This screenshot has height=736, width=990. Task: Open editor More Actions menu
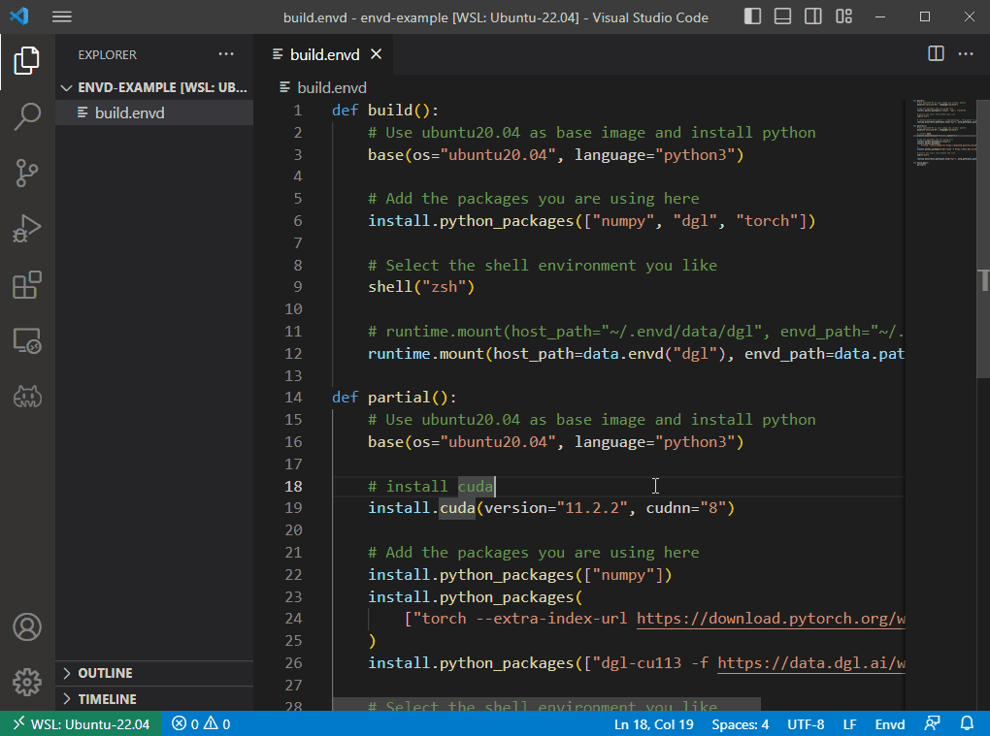(x=966, y=54)
